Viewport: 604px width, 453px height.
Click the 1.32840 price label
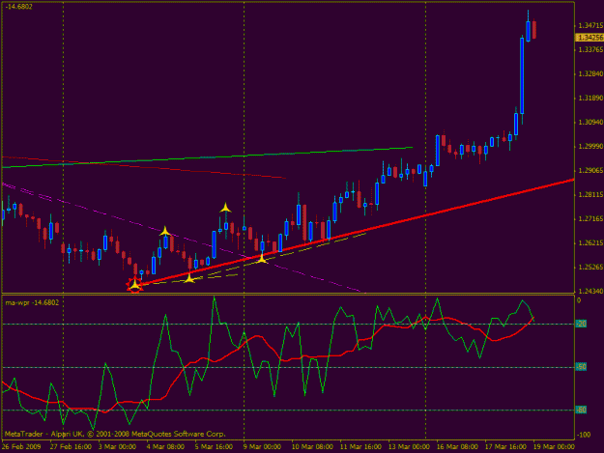pyautogui.click(x=590, y=74)
